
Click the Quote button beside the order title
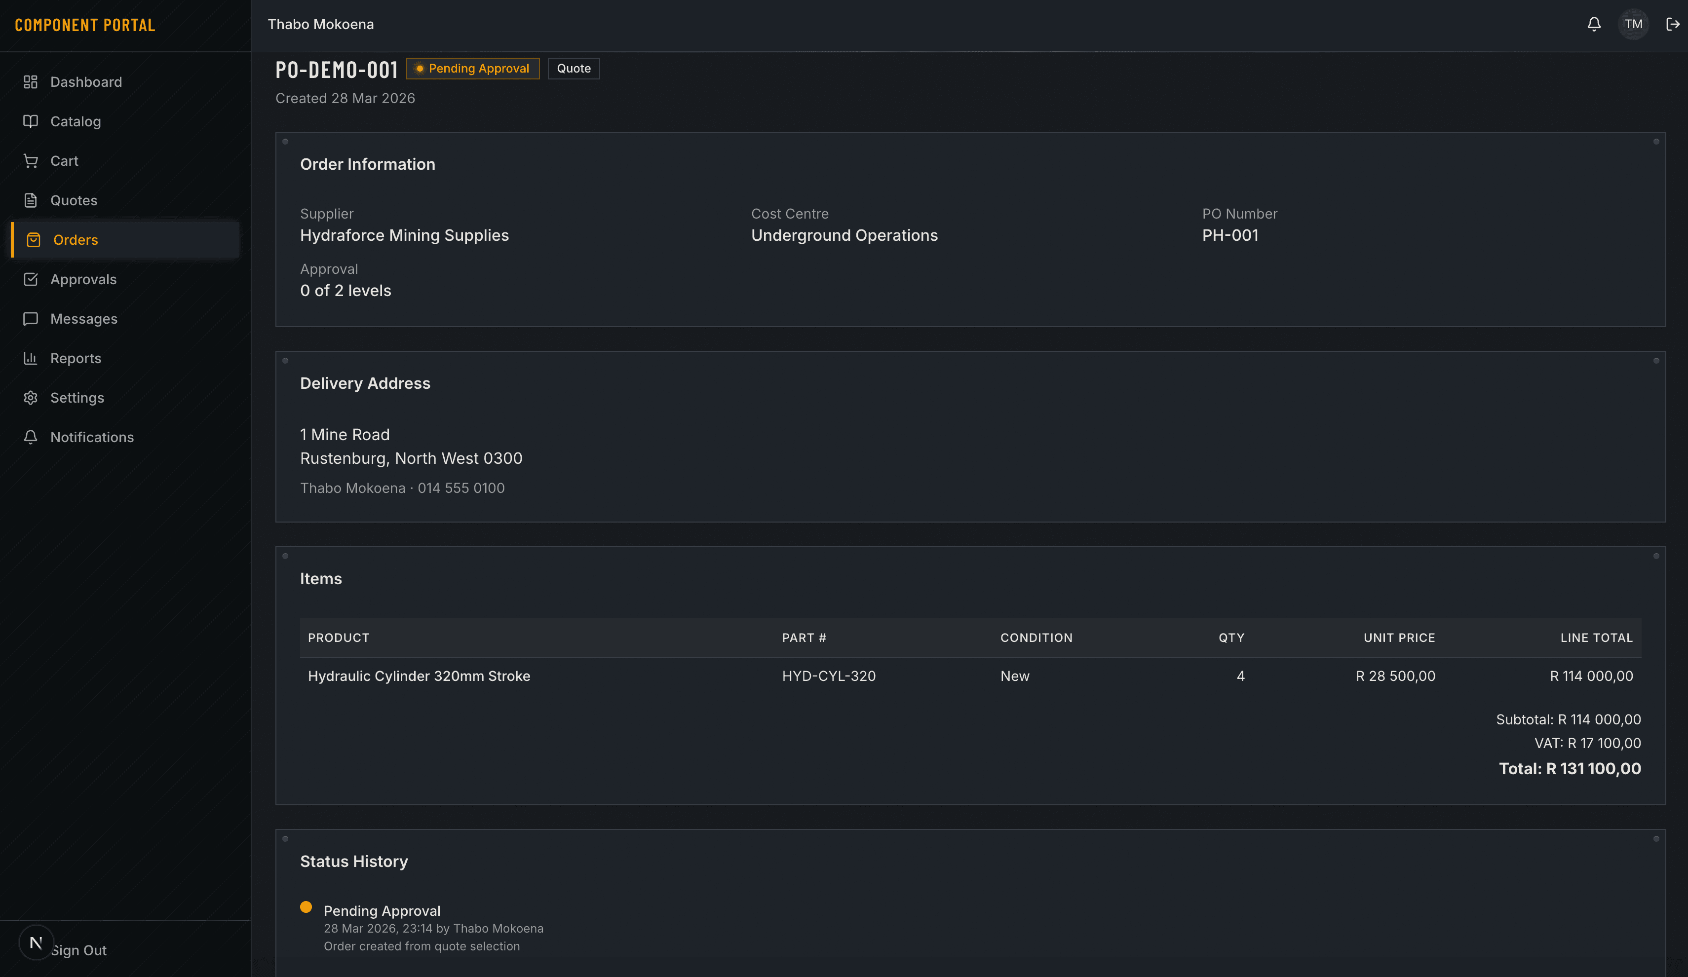pos(574,68)
